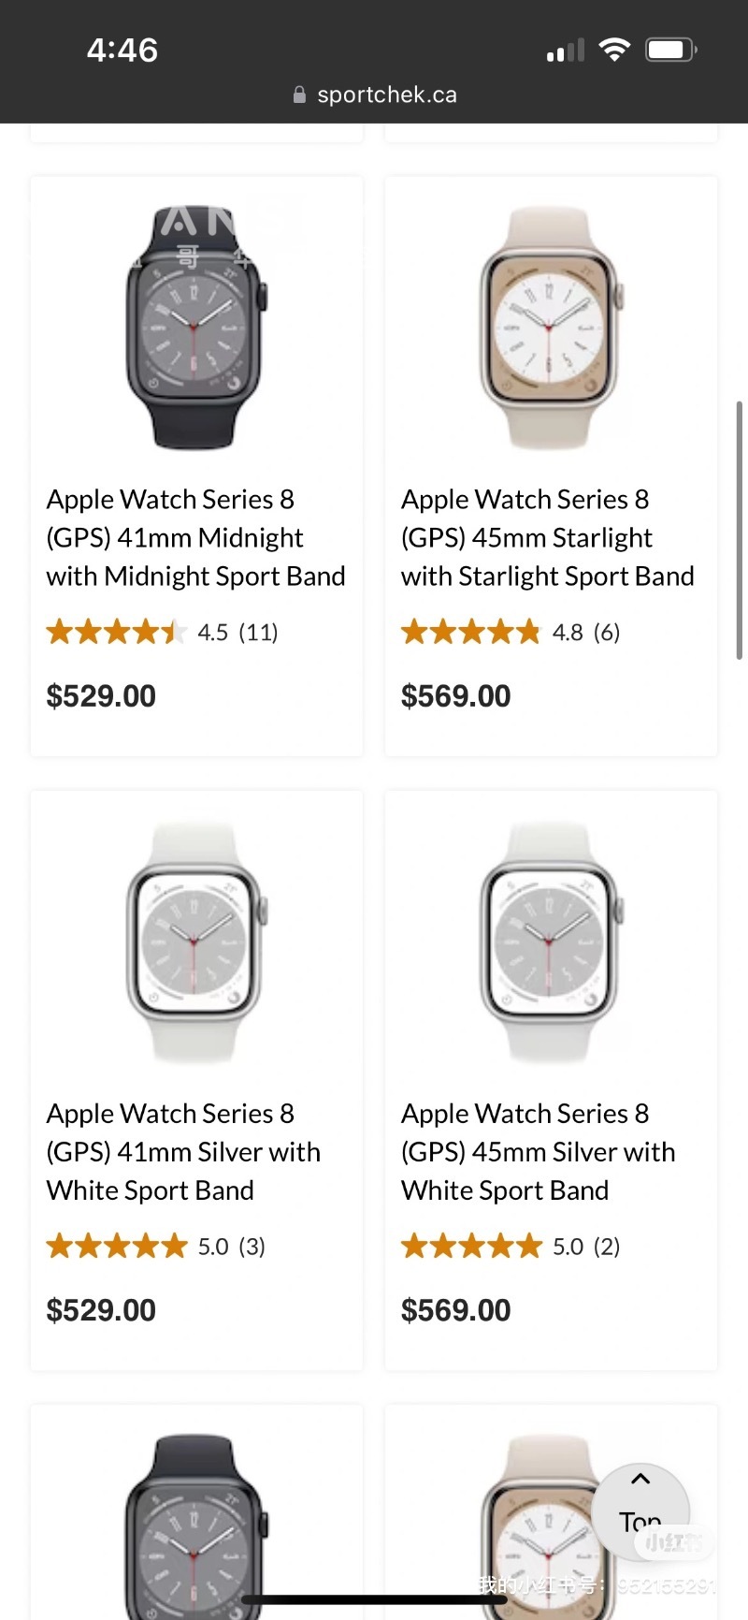Image resolution: width=748 pixels, height=1620 pixels.
Task: Open the 45mm Starlight watch image
Action: 551,328
